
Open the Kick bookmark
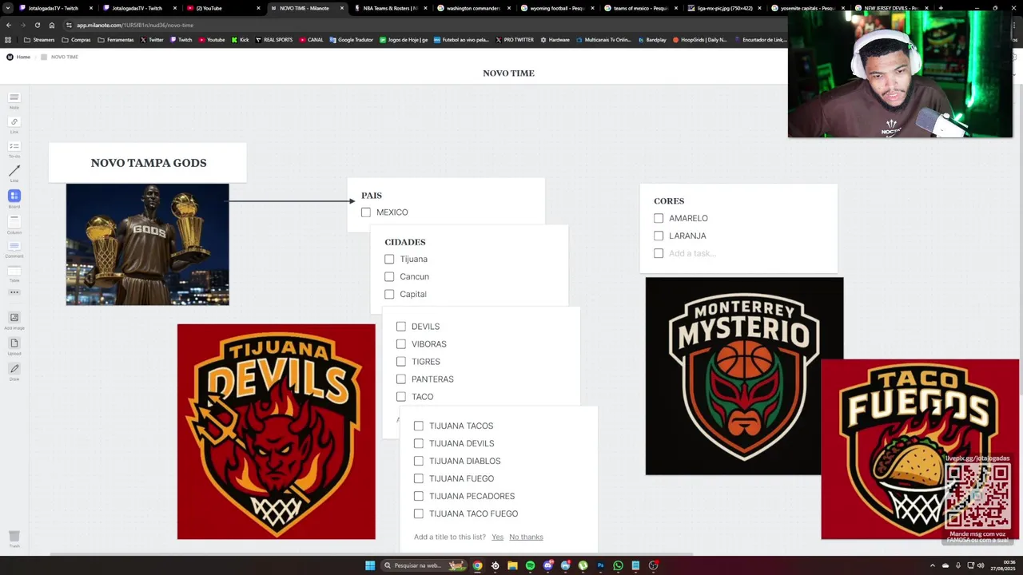tap(240, 40)
